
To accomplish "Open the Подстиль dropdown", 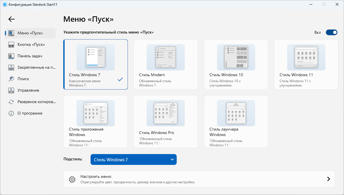I will [133, 159].
